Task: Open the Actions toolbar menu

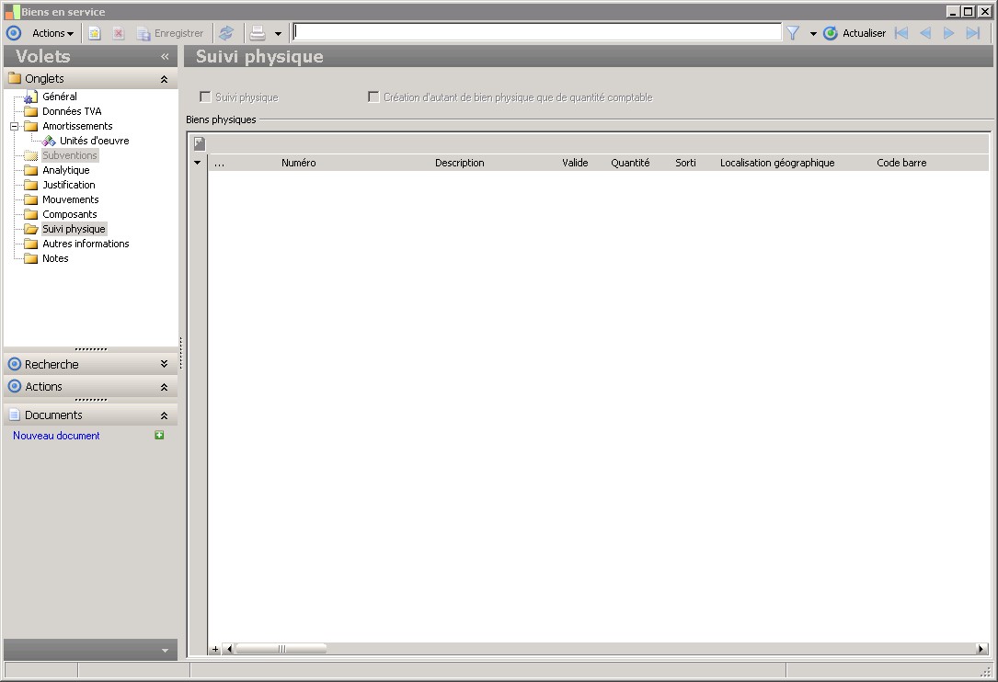Action: click(52, 33)
